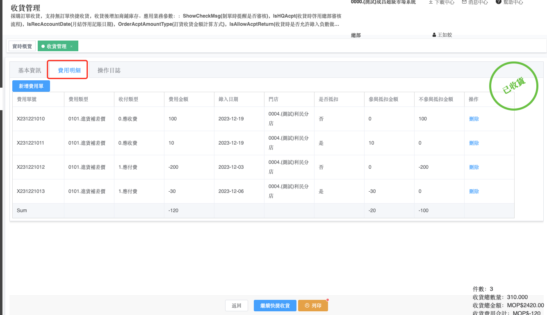The image size is (547, 315).
Task: Switch to the 基本資訊 tab
Action: pos(30,70)
